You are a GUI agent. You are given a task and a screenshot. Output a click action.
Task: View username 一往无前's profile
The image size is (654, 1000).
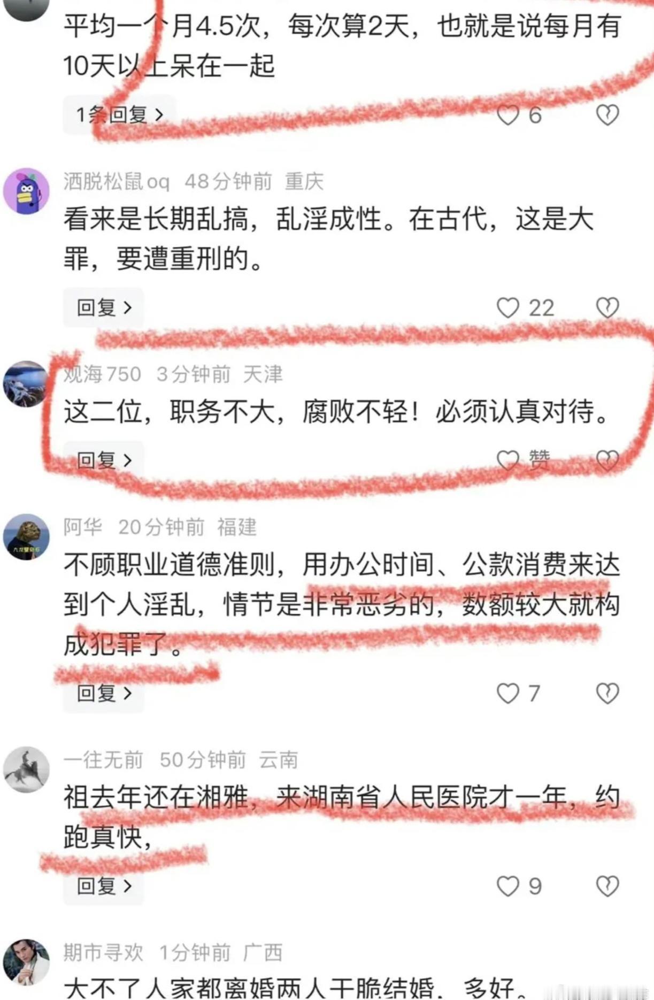tap(103, 760)
